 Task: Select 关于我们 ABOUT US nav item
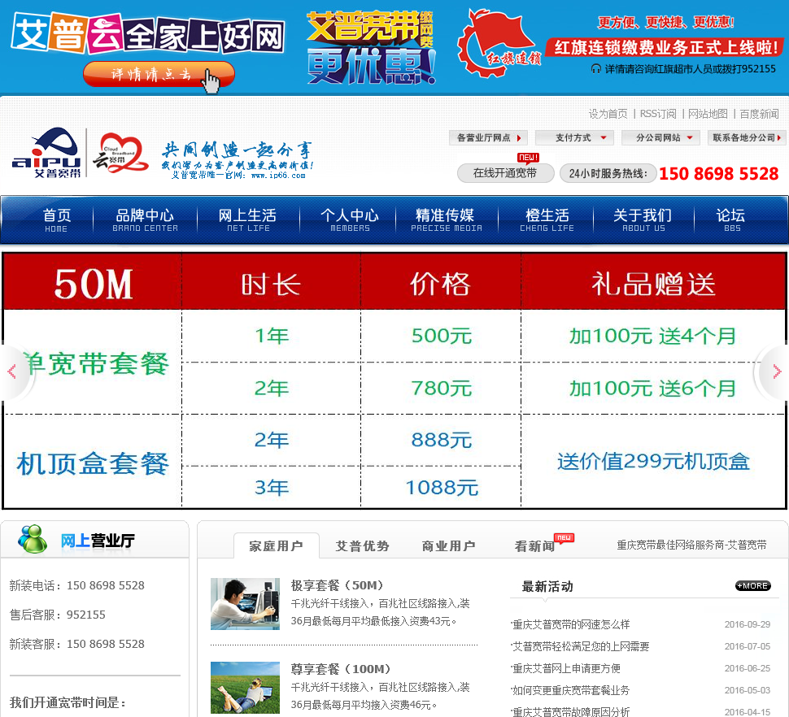pos(643,220)
